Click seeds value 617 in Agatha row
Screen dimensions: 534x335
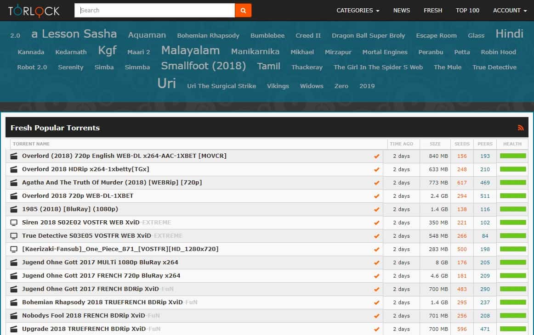(x=462, y=183)
